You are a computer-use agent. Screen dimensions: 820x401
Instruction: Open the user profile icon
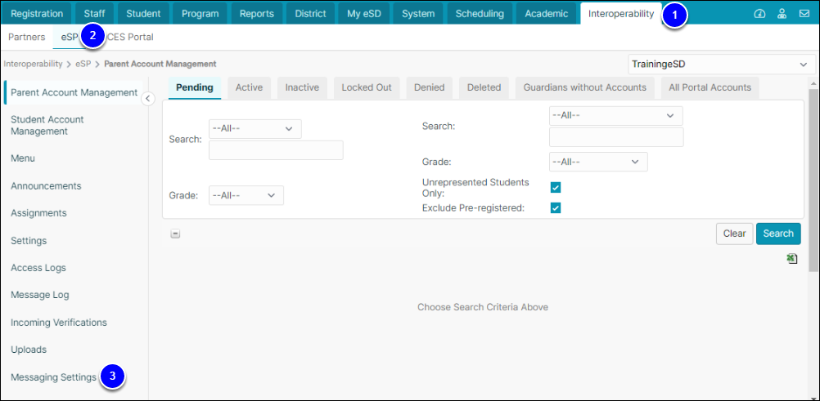point(782,14)
